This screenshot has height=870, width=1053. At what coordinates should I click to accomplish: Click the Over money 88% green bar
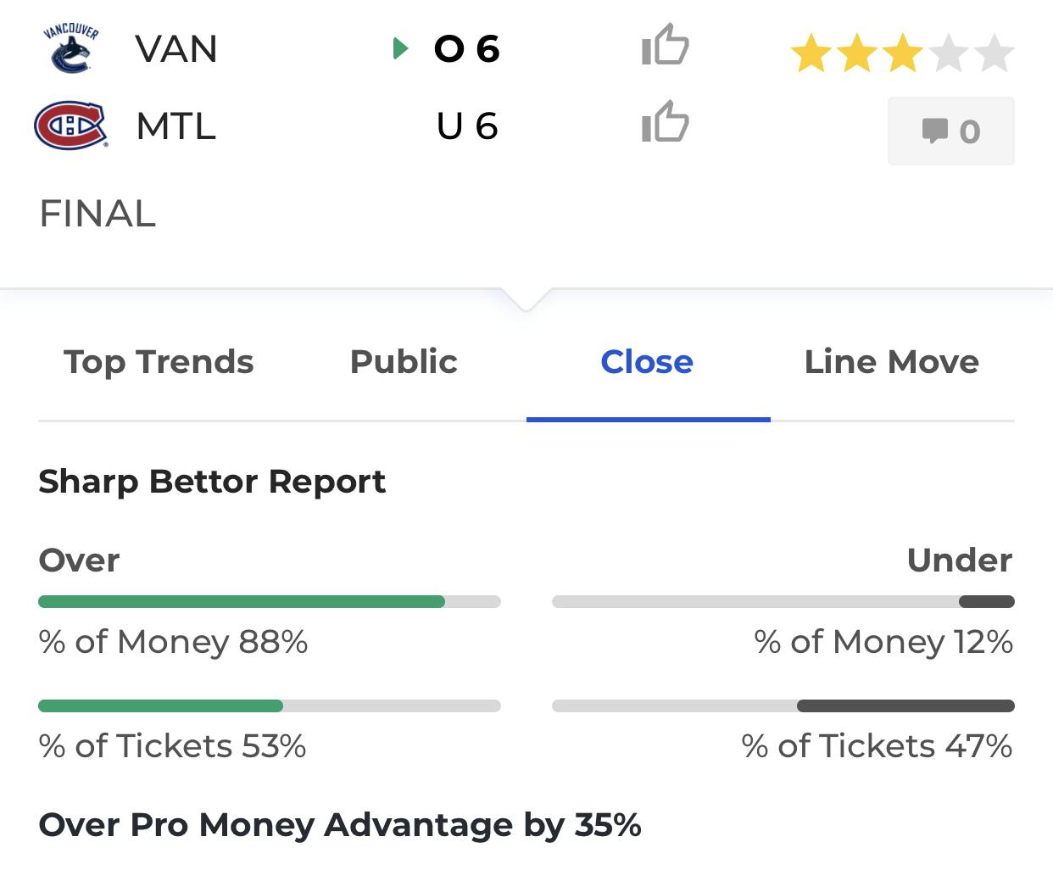pyautogui.click(x=242, y=602)
